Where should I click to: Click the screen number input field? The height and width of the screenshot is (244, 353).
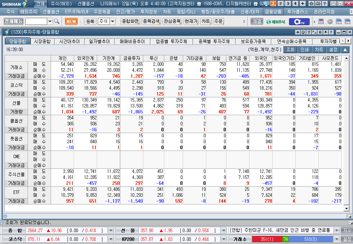pos(36,21)
